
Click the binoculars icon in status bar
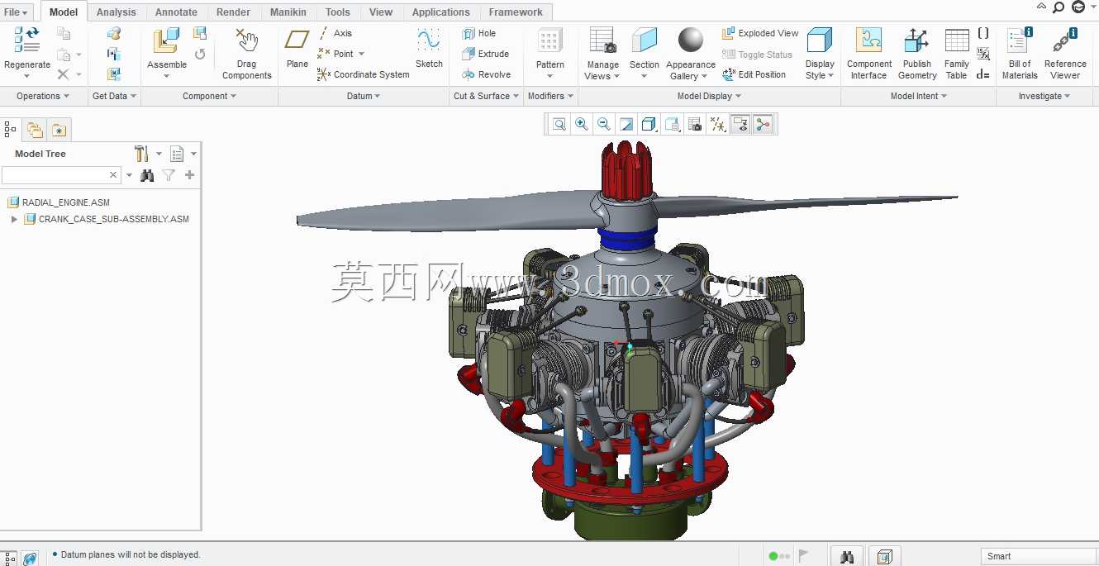pos(847,556)
